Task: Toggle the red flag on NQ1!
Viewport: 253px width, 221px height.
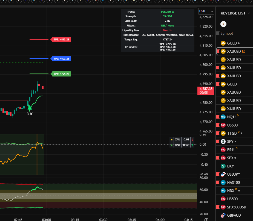Action: pos(218,117)
